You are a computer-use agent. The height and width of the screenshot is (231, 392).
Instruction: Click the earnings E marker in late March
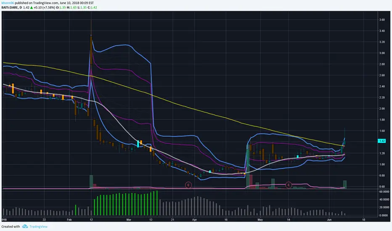(x=188, y=185)
